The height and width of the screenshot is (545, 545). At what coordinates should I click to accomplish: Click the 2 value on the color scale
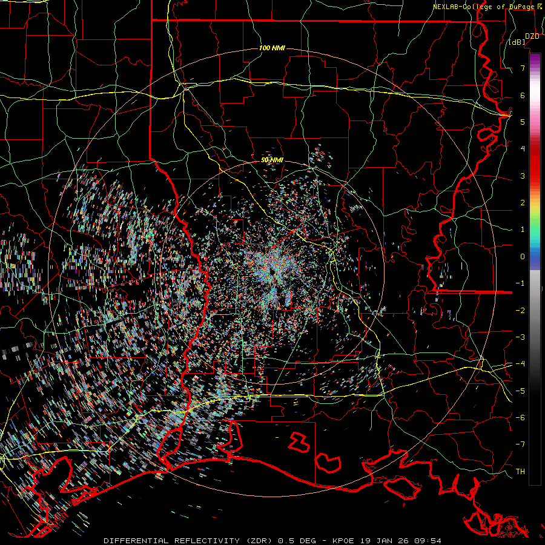[523, 203]
